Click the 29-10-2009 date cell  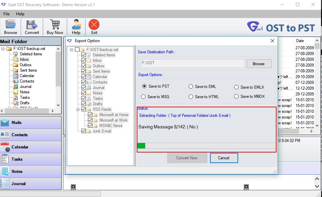coord(305,77)
